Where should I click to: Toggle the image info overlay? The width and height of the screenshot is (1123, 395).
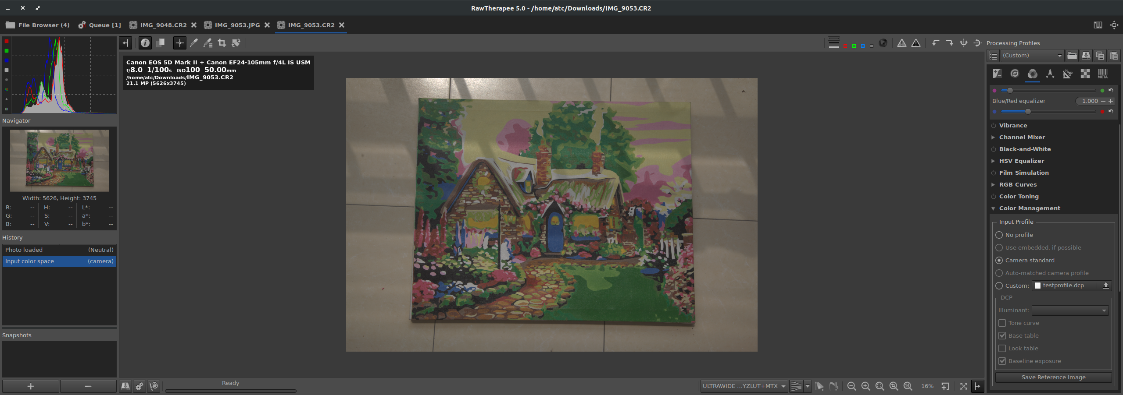[145, 43]
